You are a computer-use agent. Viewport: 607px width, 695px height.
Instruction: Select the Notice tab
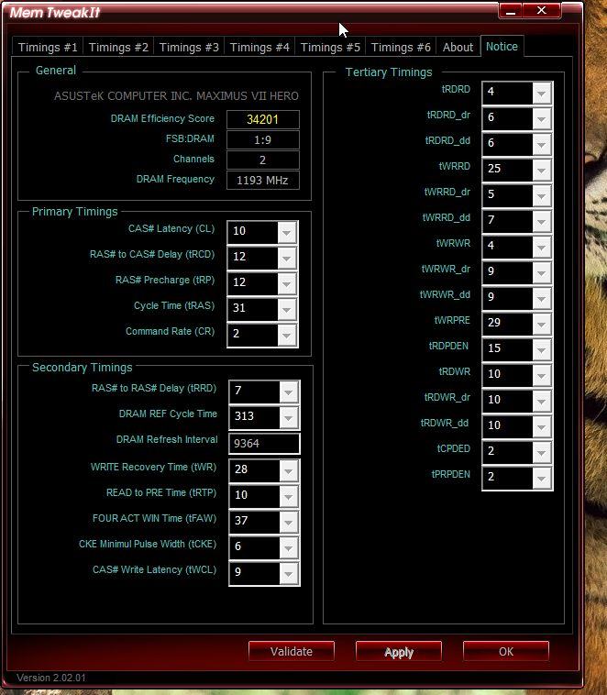pyautogui.click(x=502, y=46)
